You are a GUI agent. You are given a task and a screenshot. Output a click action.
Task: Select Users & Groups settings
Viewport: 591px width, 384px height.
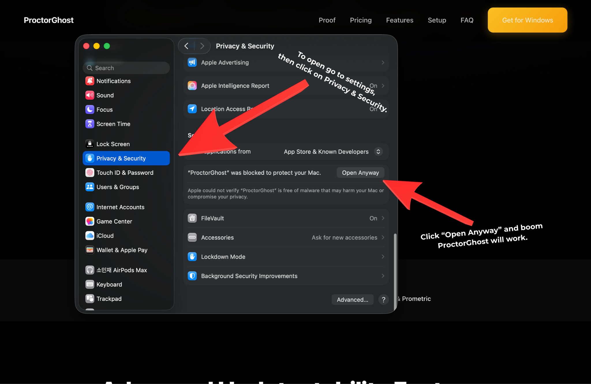click(x=118, y=187)
